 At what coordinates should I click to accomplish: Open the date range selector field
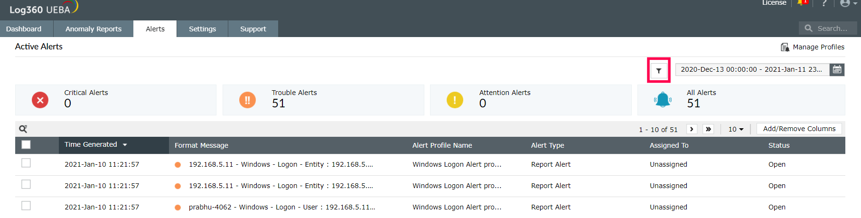pyautogui.click(x=752, y=69)
